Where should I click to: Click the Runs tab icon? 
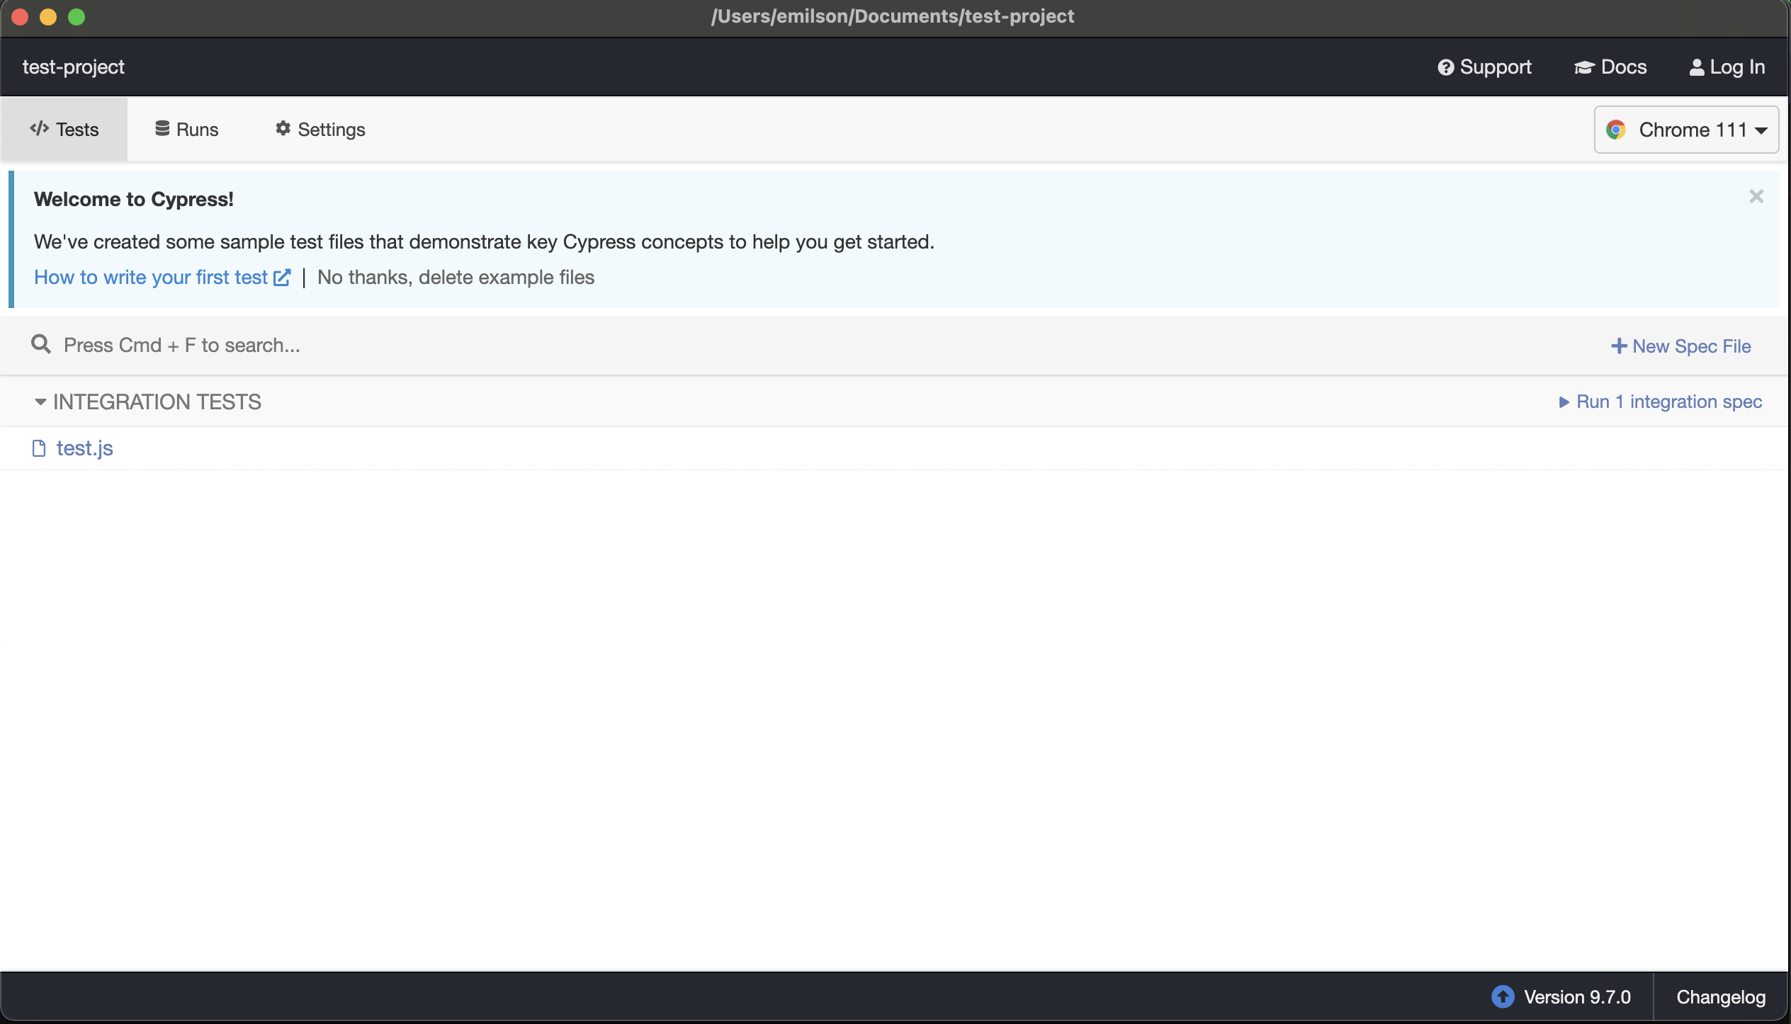(x=161, y=128)
